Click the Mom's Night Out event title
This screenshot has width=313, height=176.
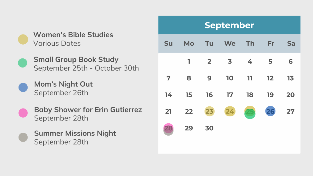tap(63, 84)
